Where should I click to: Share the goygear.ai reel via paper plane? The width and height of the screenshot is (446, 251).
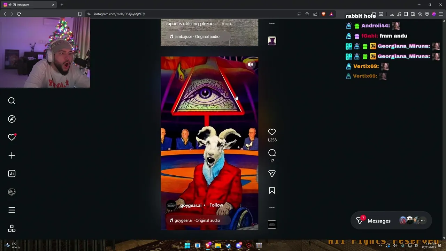tap(272, 174)
